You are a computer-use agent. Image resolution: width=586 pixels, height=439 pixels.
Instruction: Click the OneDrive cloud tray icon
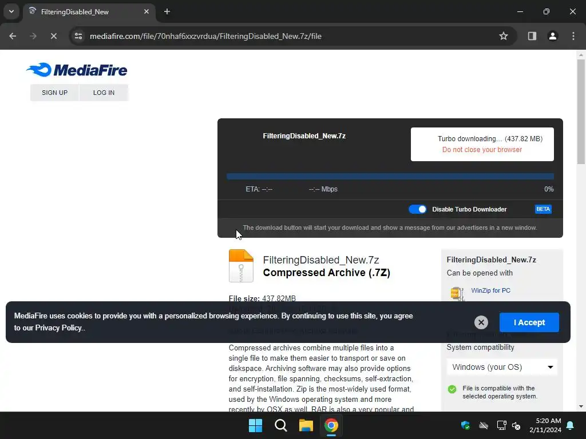[484, 425]
